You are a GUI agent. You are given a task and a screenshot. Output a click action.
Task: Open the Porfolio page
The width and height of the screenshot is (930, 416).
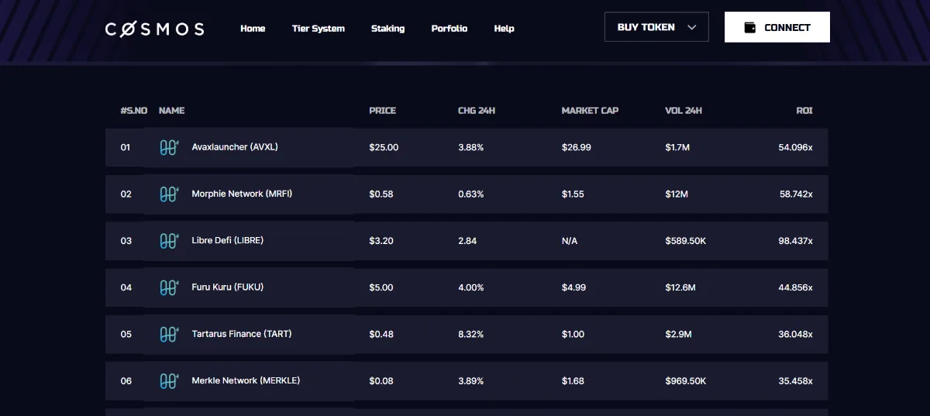pyautogui.click(x=449, y=29)
